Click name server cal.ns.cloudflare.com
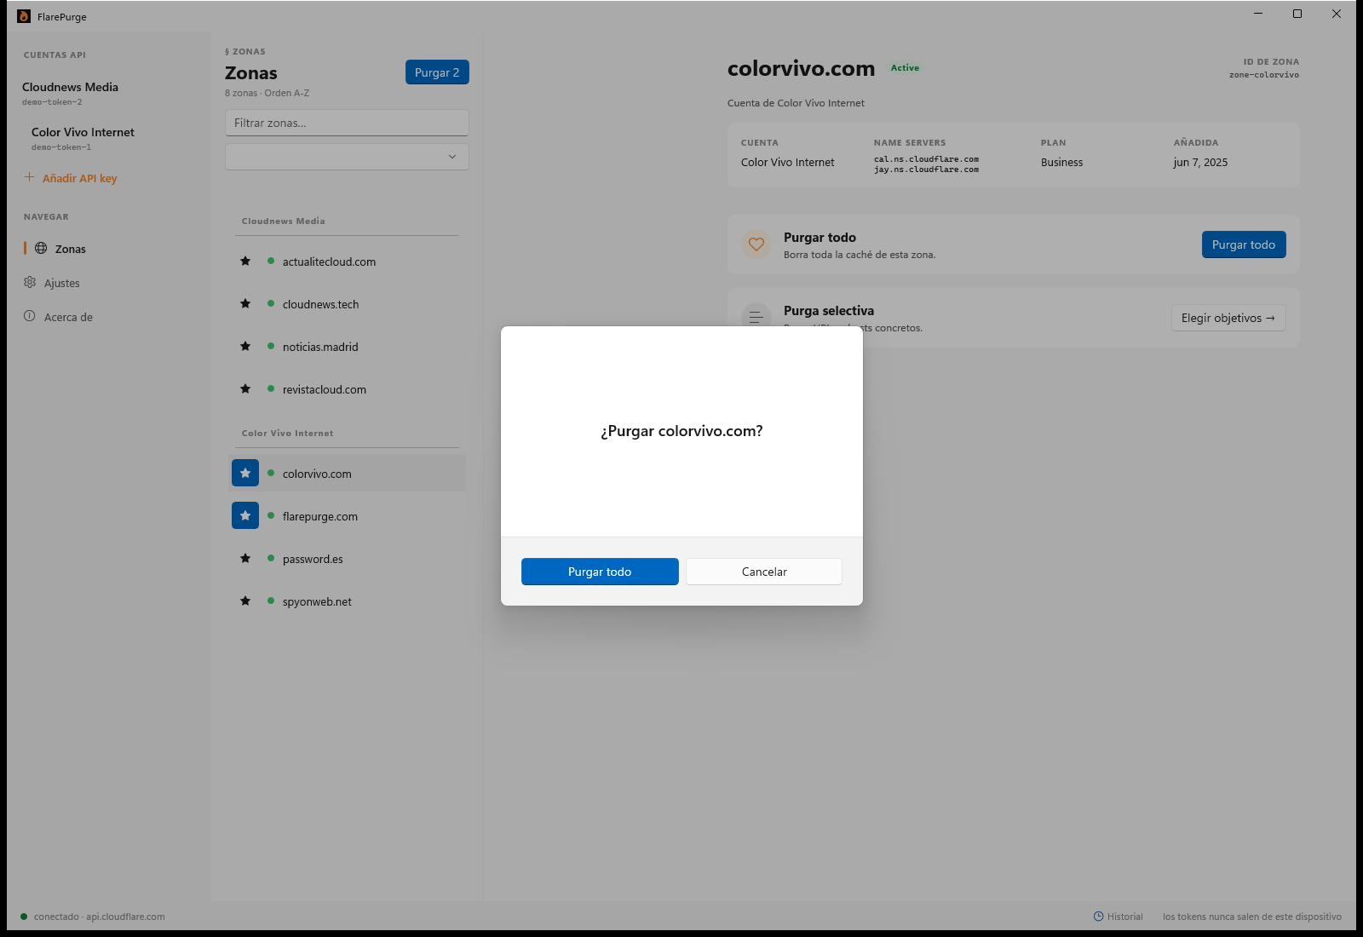1363x937 pixels. [x=926, y=159]
